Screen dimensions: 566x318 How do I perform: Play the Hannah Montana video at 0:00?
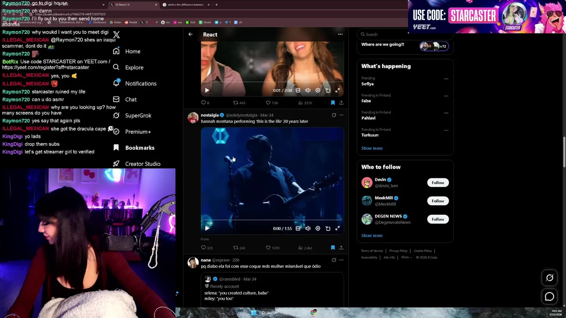point(207,228)
